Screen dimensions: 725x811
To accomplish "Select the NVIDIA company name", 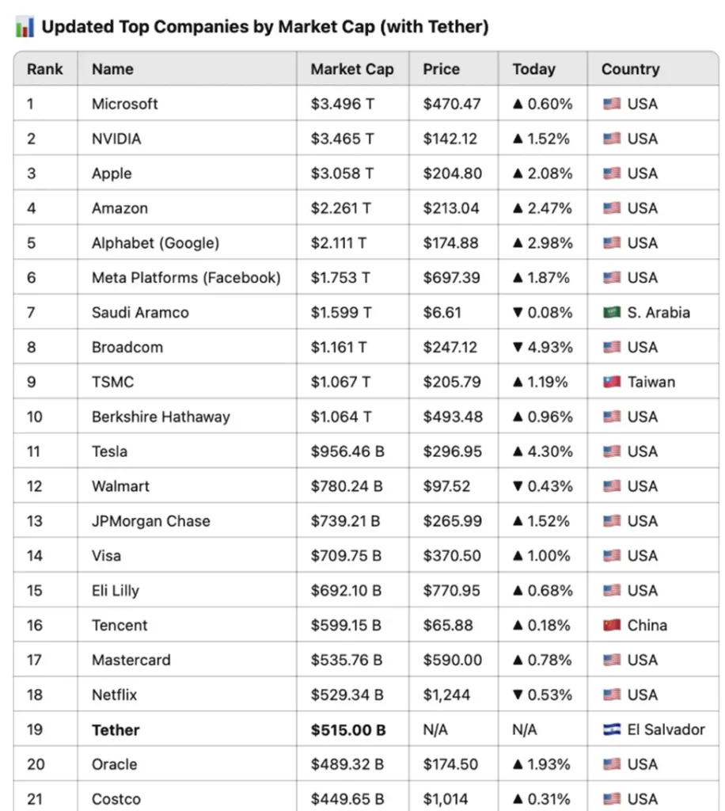I will point(116,139).
